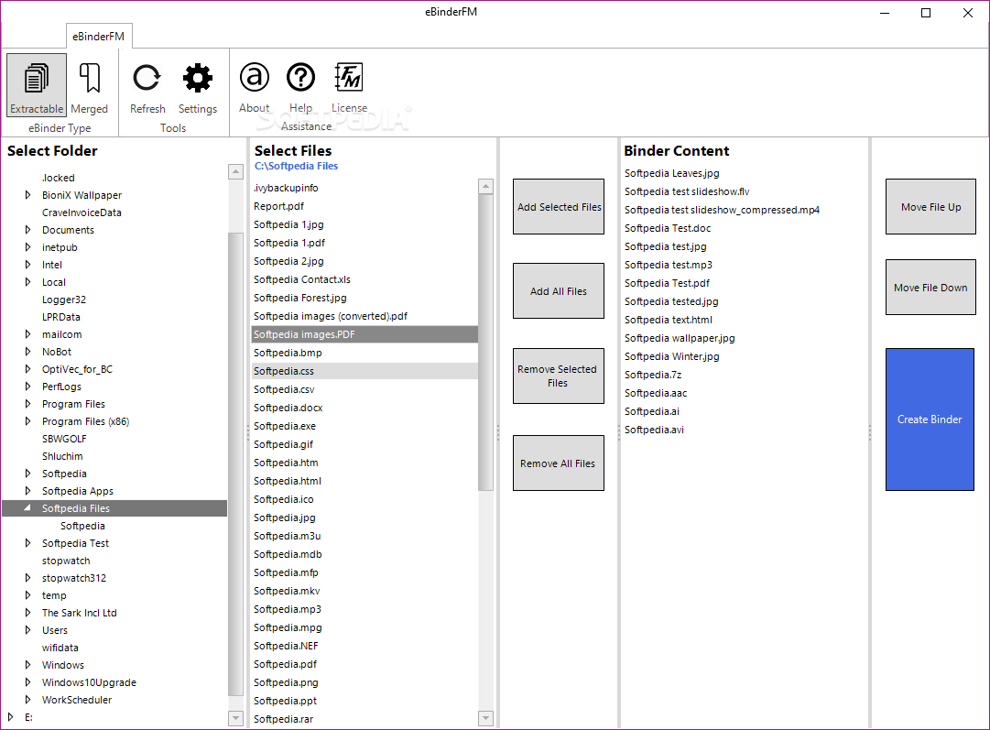
Task: Expand the Program Files folder node
Action: click(x=27, y=404)
